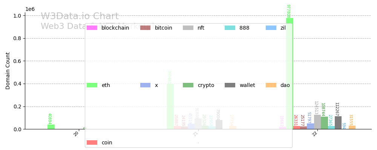Select the x legend label
Image resolution: width=377 pixels, height=150 pixels.
(156, 85)
